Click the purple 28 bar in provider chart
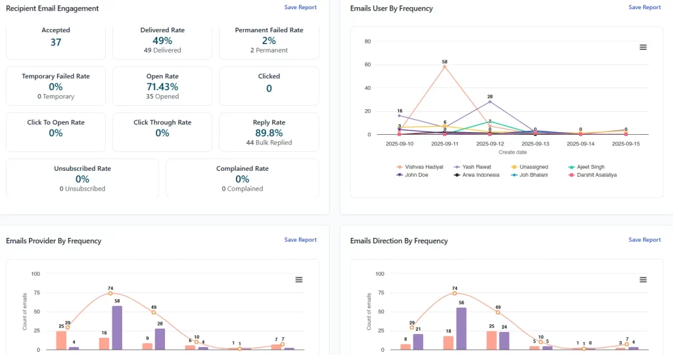Viewport: 673px width, 355px height. (160, 339)
